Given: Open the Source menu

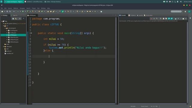Looking at the screenshot, I should [x=10, y=8].
